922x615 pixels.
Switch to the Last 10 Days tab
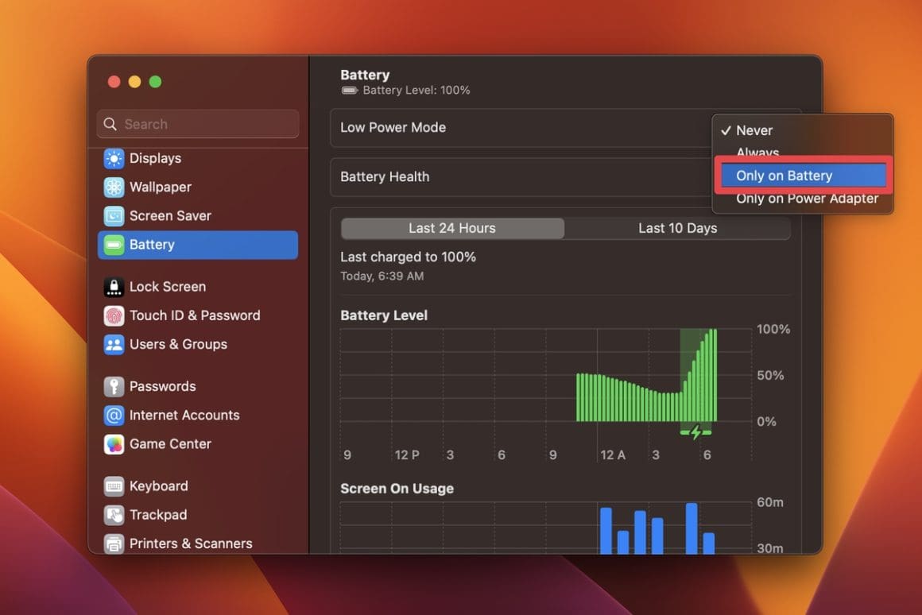coord(677,227)
